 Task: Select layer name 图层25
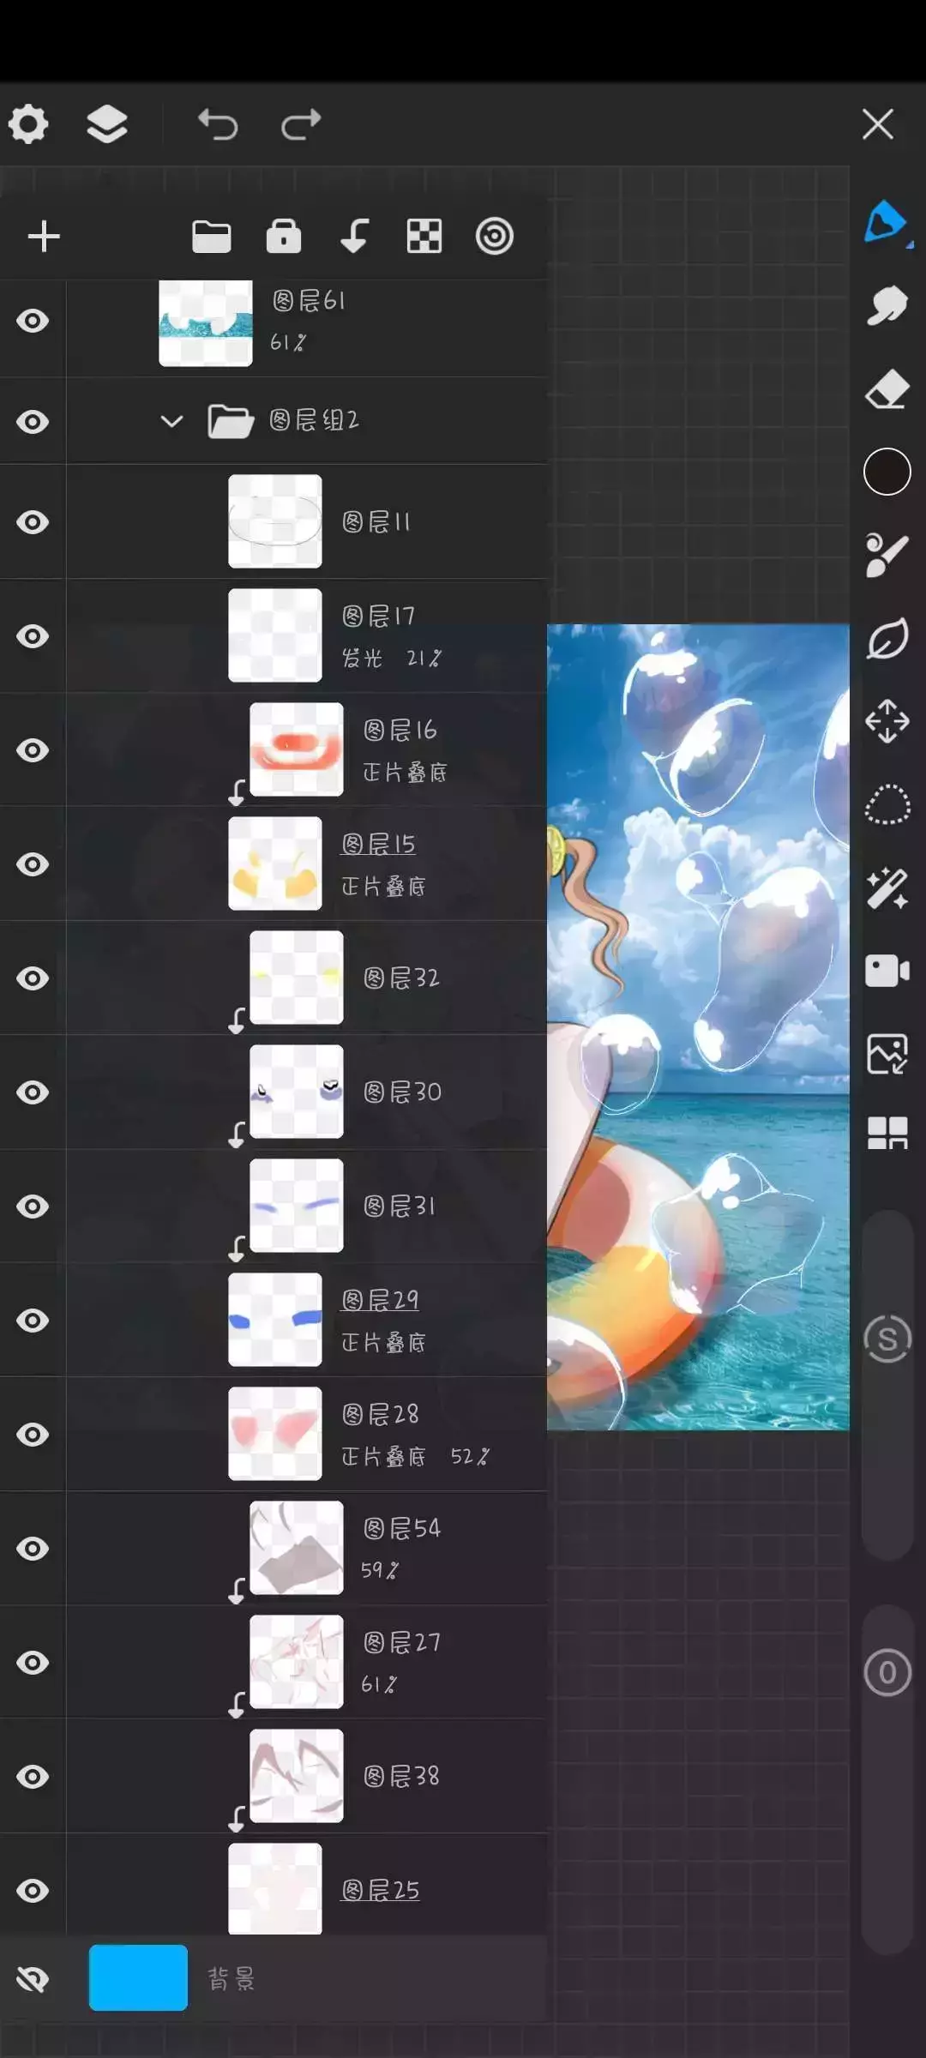pos(380,1890)
